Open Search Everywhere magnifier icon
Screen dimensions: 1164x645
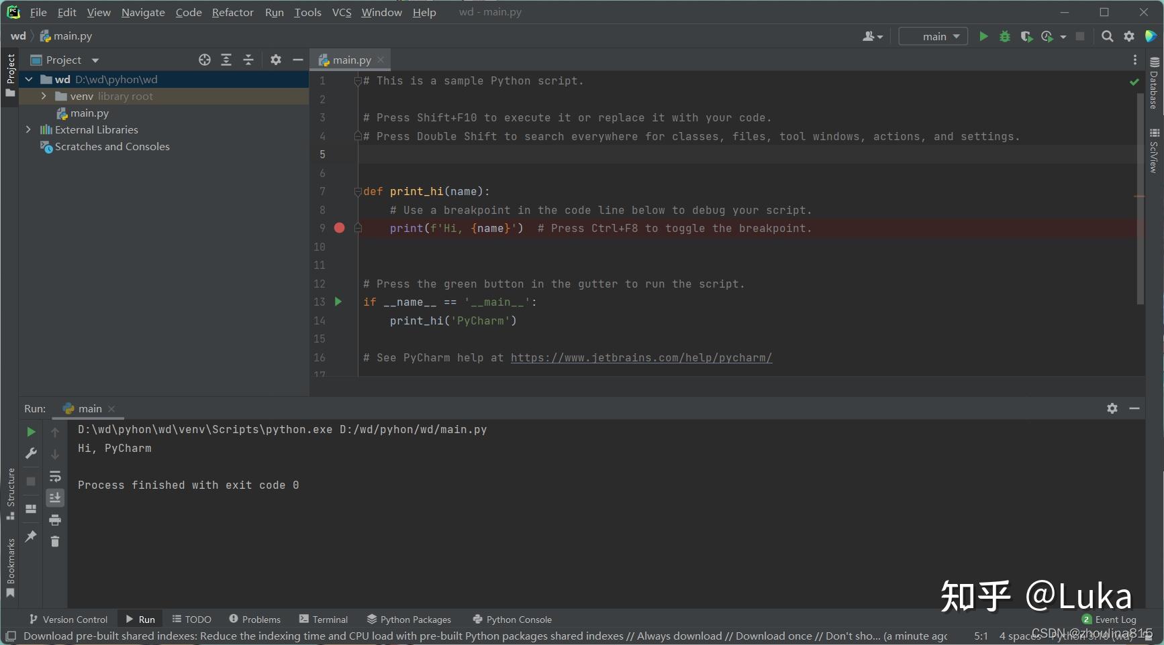[x=1108, y=36]
